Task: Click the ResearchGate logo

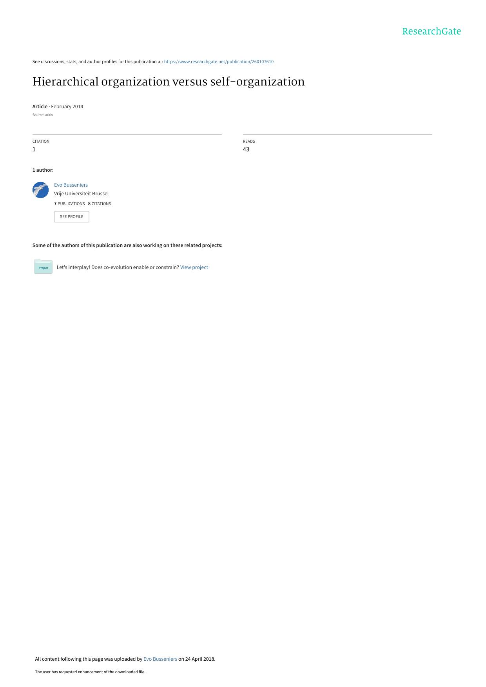Action: (432, 31)
